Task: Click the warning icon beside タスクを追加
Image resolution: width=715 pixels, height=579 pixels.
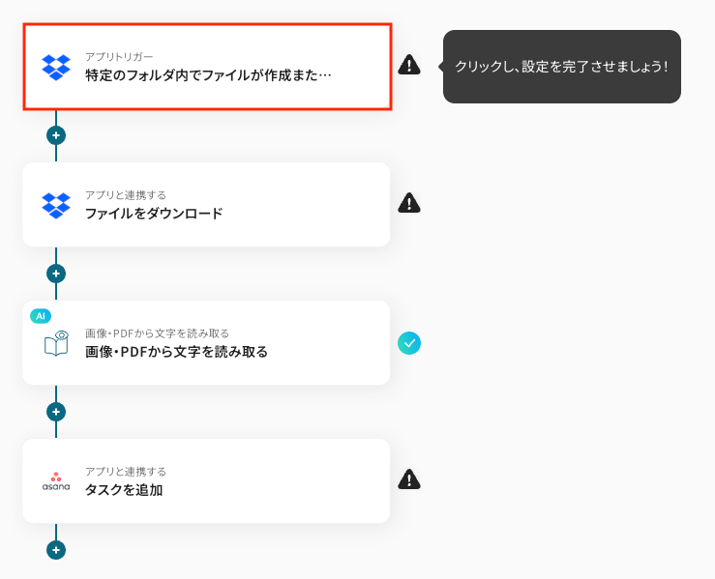Action: click(409, 479)
